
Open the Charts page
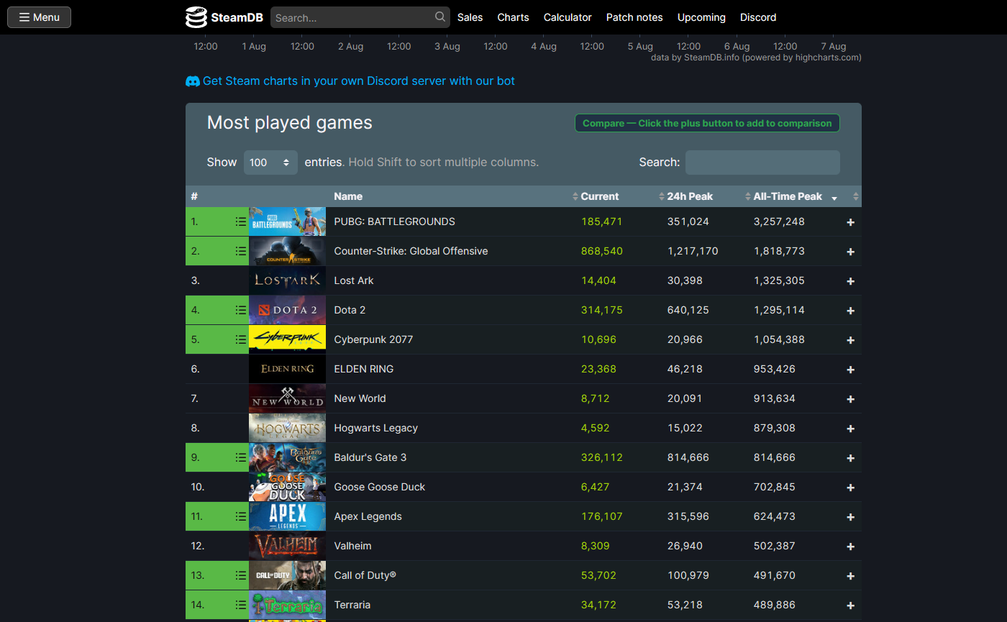tap(513, 17)
